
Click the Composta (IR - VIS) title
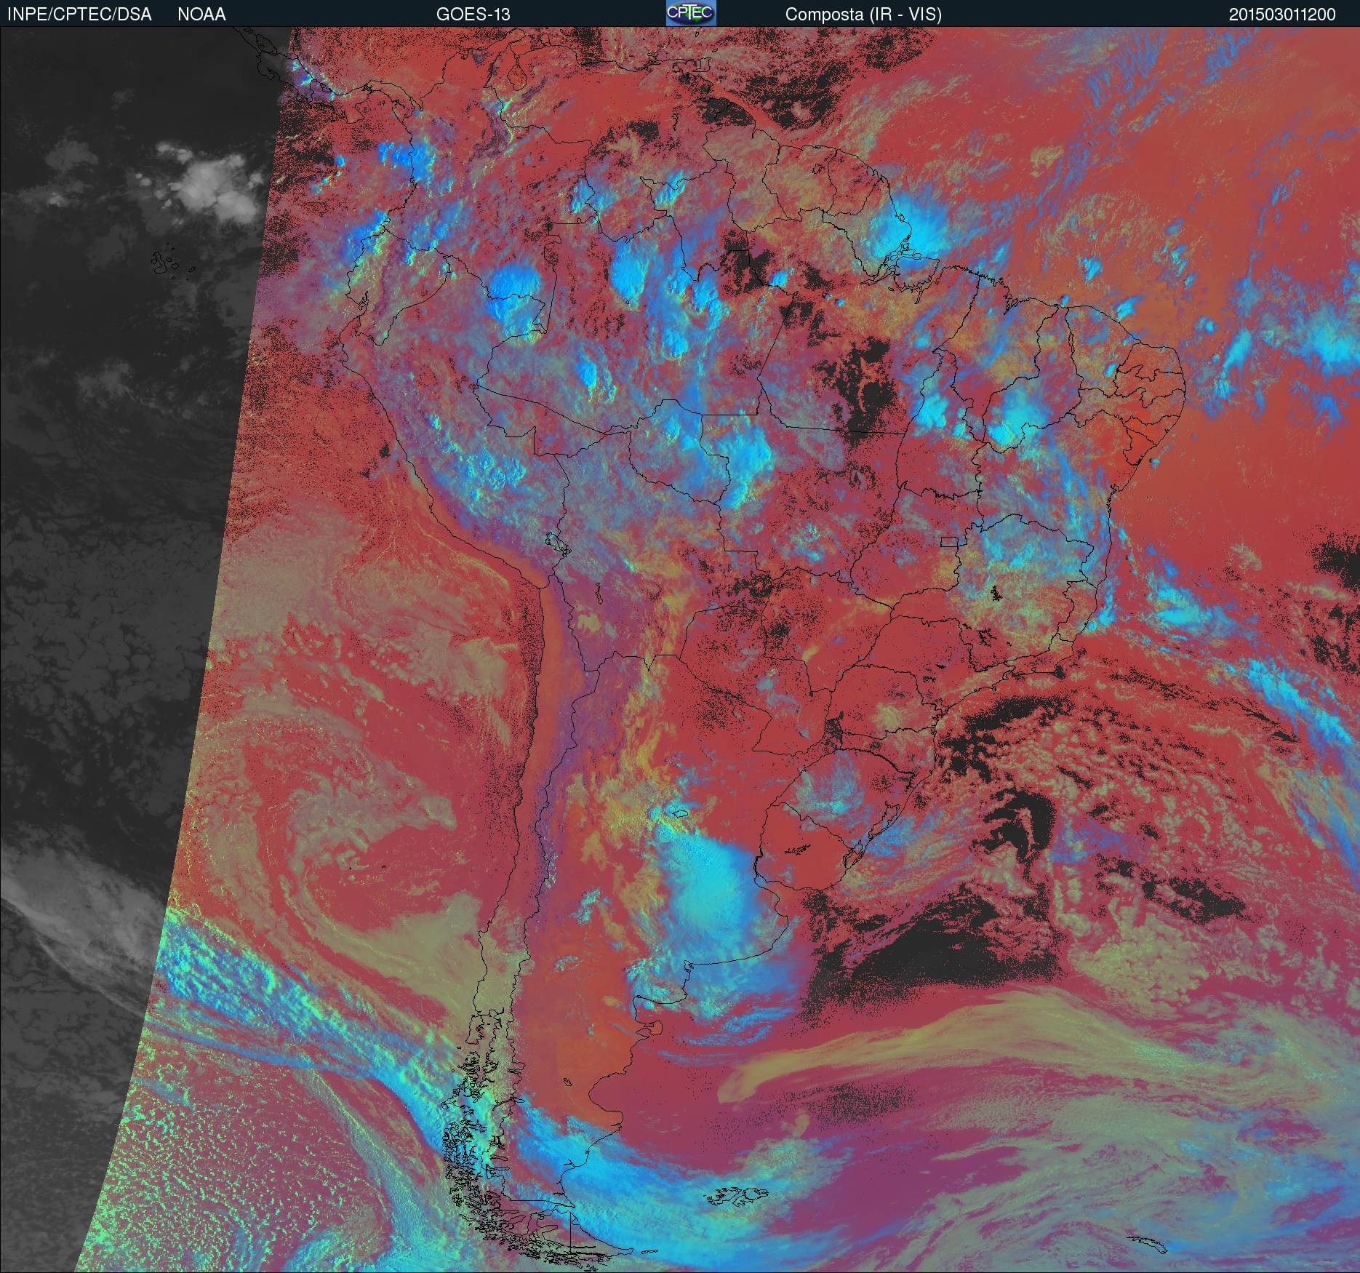(863, 15)
